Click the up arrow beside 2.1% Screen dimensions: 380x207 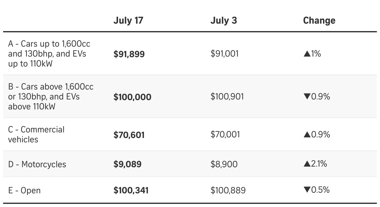(307, 164)
